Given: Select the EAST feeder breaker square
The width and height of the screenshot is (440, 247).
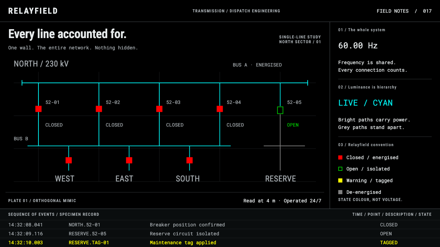Looking at the screenshot, I should click(129, 160).
